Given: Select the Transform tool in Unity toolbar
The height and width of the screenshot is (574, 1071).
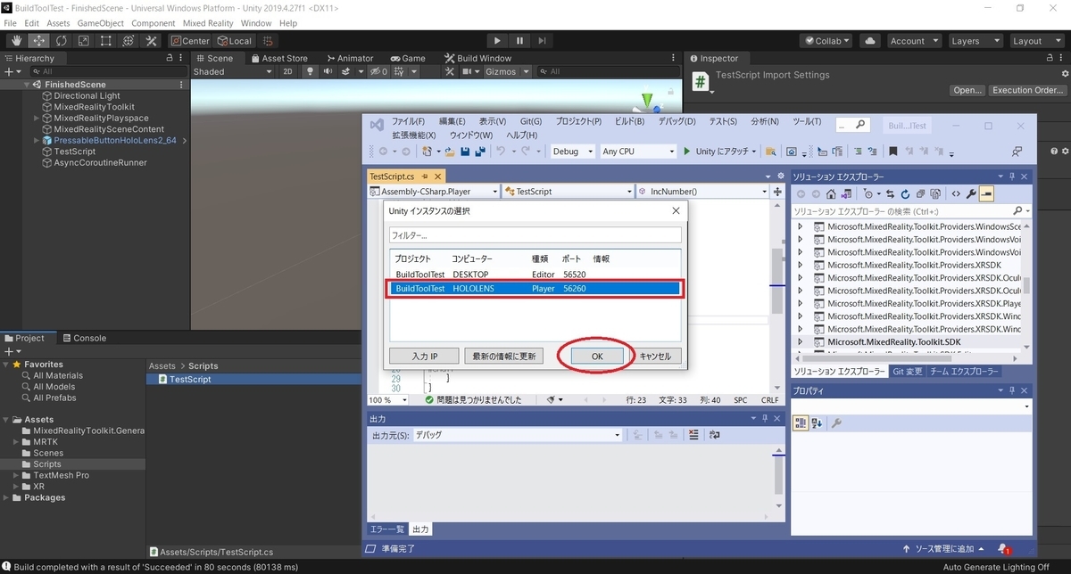Looking at the screenshot, I should (129, 41).
